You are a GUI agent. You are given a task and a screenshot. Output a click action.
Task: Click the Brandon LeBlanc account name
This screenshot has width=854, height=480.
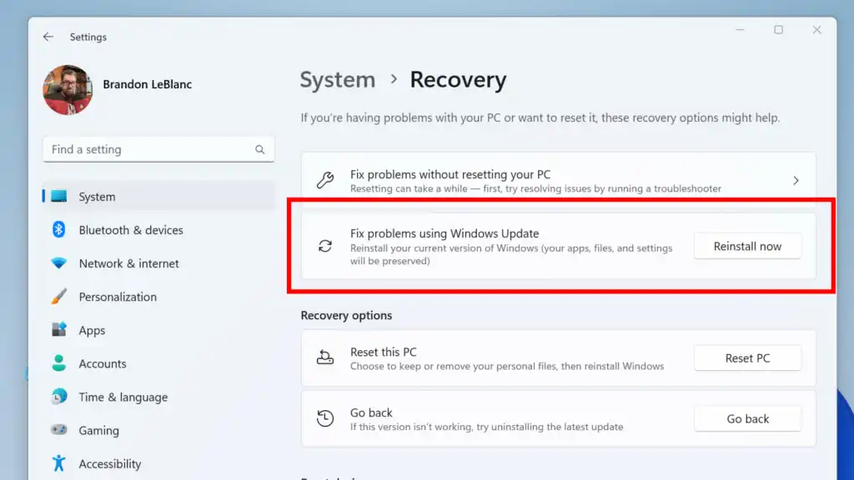[147, 84]
